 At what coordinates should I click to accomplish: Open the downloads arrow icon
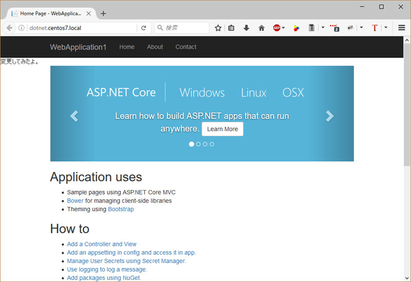click(246, 28)
